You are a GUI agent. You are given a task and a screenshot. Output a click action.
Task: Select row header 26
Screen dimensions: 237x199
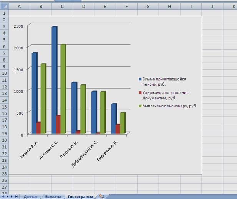click(4, 180)
